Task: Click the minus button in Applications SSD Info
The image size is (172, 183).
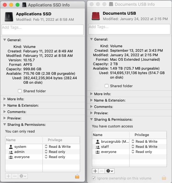Action: (15, 176)
